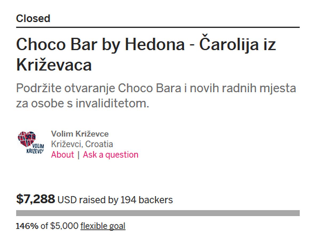This screenshot has height=248, width=320.
Task: Click the 146% funded percentage
Action: pyautogui.click(x=27, y=226)
